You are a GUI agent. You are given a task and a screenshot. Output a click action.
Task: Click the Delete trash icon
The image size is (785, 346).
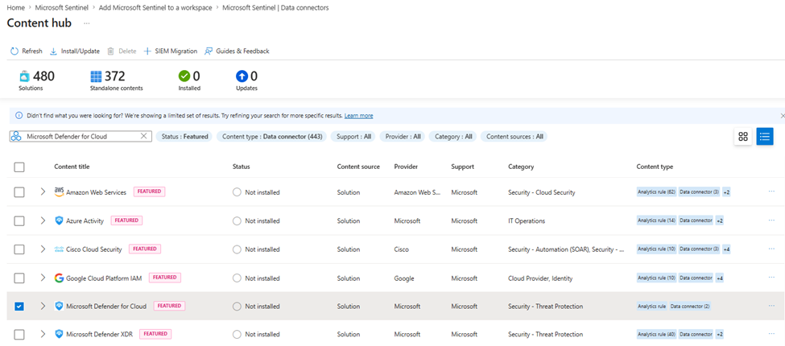pyautogui.click(x=110, y=51)
